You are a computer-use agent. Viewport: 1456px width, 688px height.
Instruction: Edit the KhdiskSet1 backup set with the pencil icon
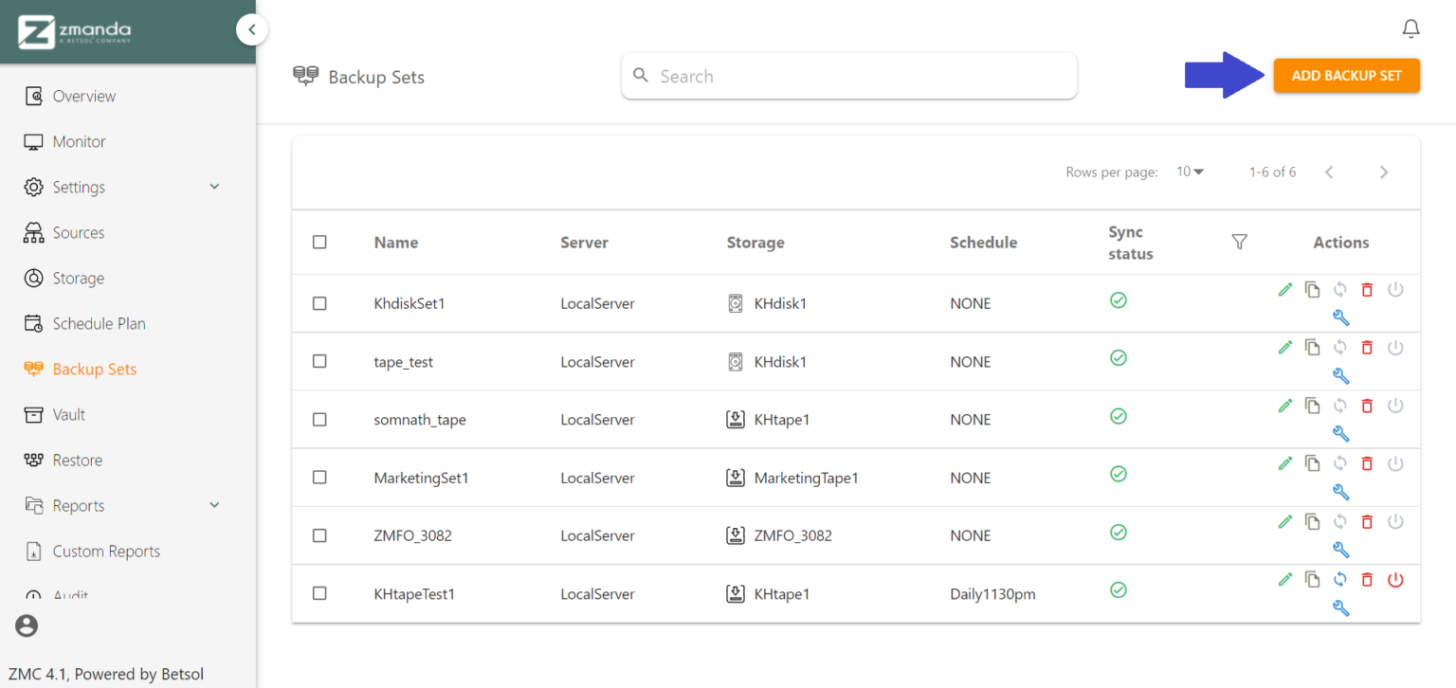pyautogui.click(x=1285, y=289)
